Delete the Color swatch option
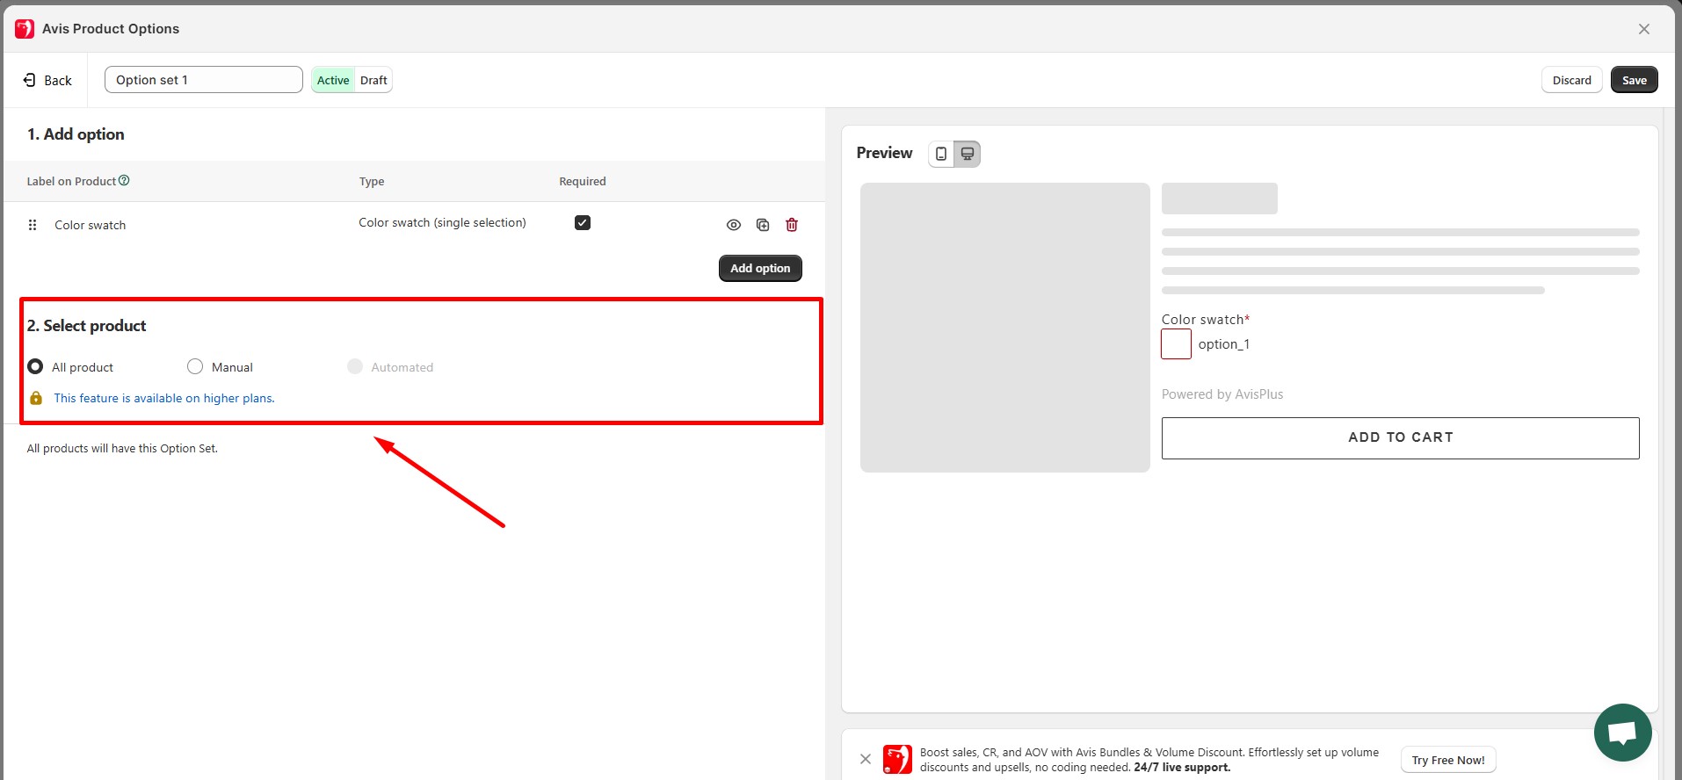Viewport: 1682px width, 780px height. pos(792,225)
